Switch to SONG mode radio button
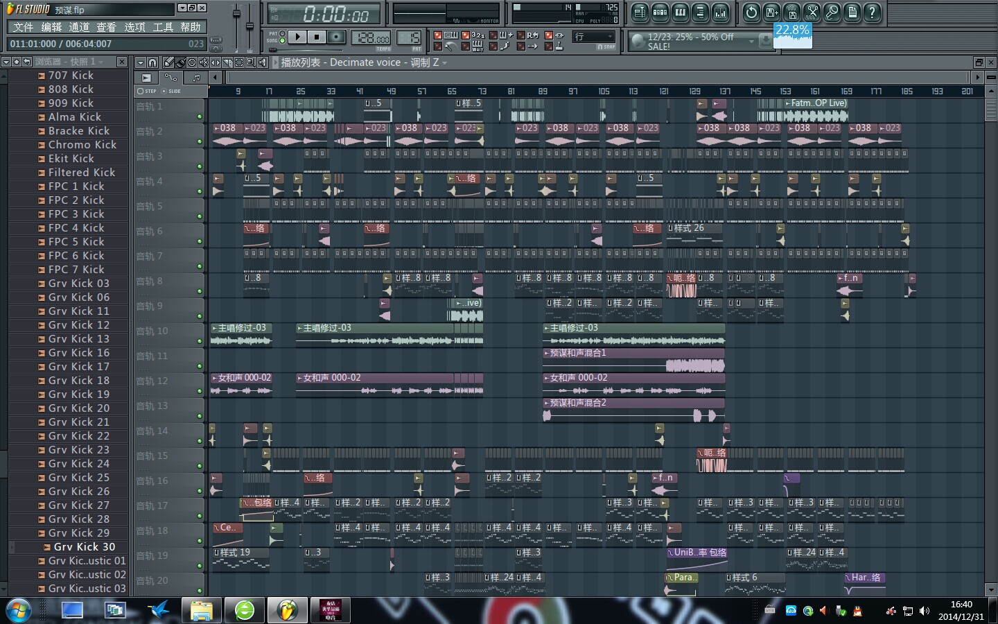 pyautogui.click(x=282, y=41)
